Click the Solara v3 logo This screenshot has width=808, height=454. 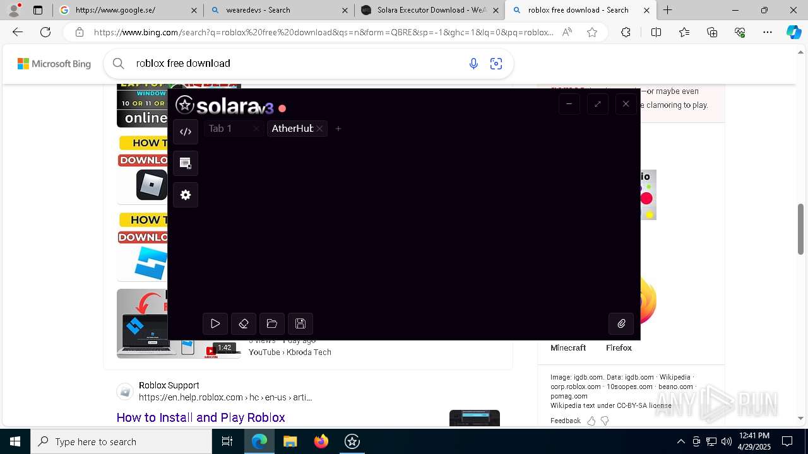(224, 105)
